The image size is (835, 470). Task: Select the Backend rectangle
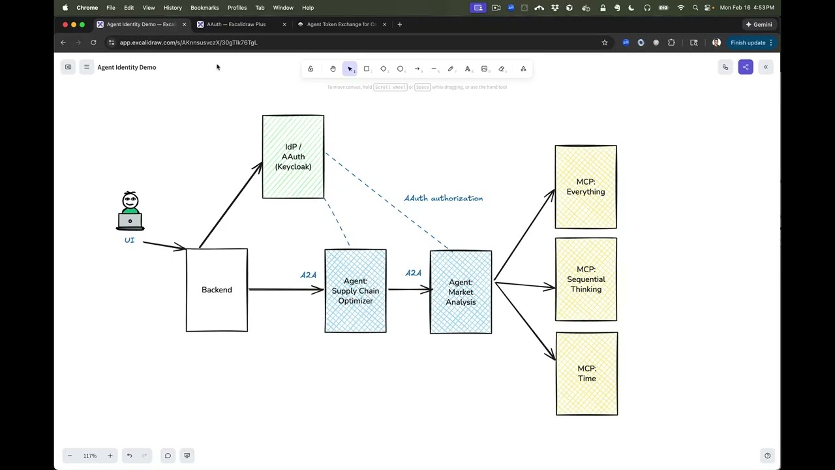217,290
